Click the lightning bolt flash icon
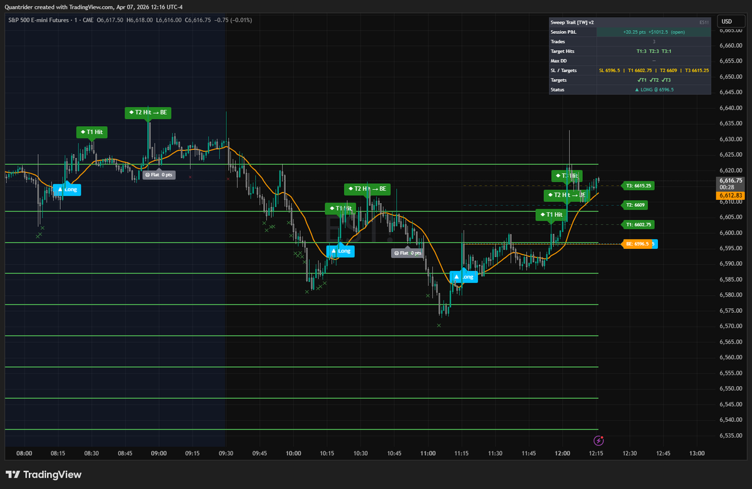The width and height of the screenshot is (752, 489). tap(600, 440)
